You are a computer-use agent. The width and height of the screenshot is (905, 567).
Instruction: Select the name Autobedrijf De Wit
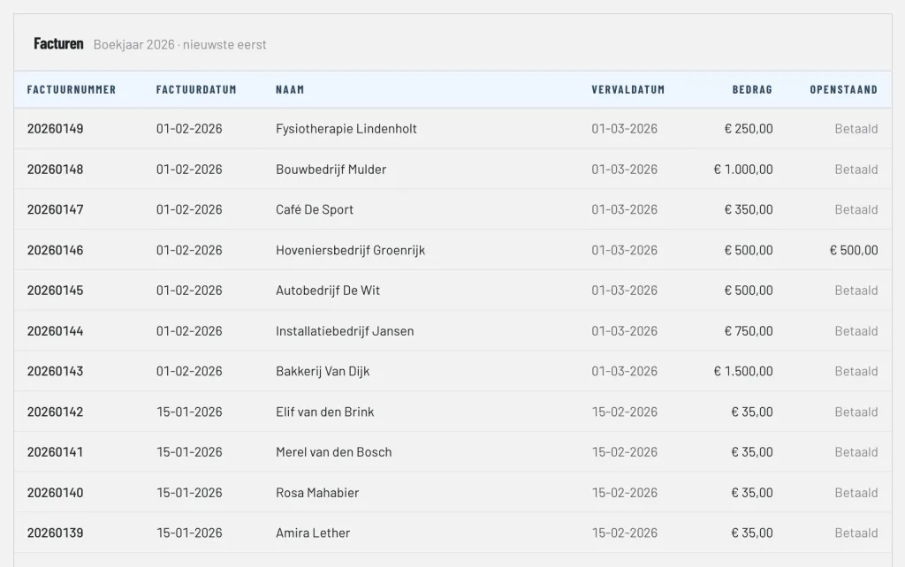coord(328,291)
